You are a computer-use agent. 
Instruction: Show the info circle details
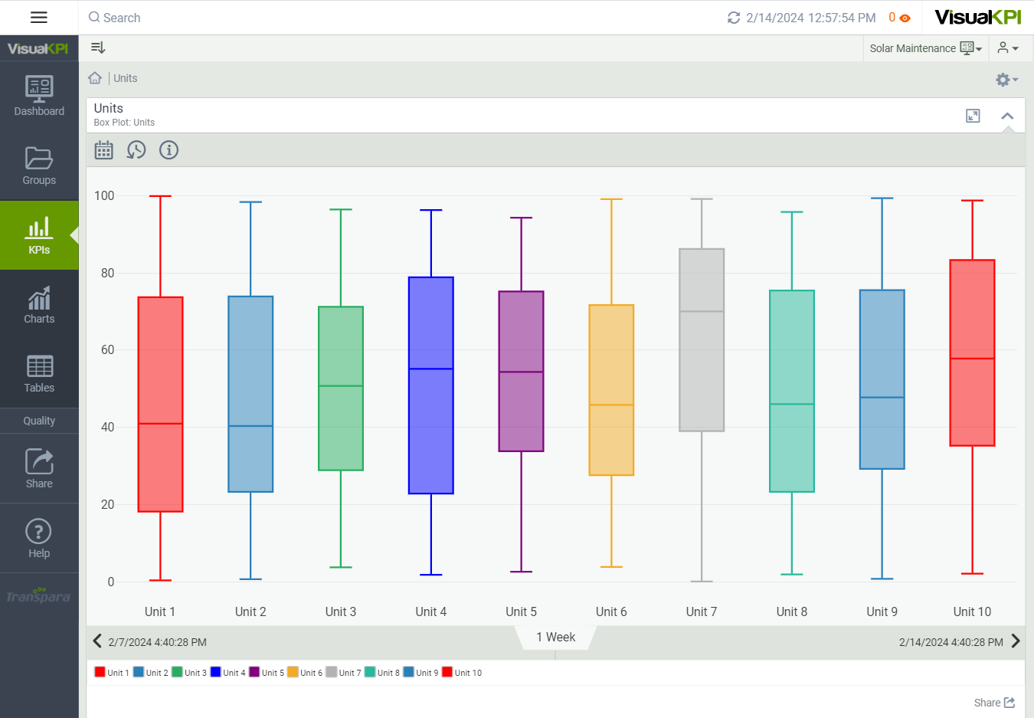(x=169, y=150)
